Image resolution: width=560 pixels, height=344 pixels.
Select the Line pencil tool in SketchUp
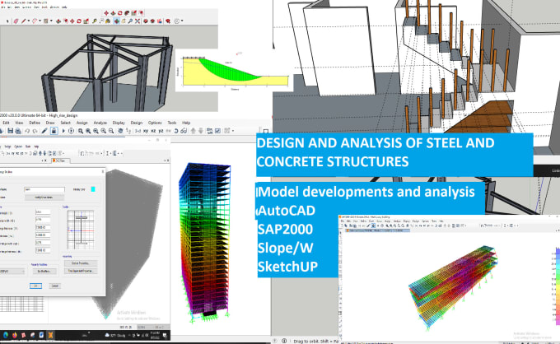(24, 21)
